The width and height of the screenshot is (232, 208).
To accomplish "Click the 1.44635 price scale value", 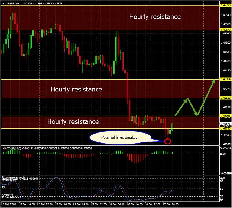I will 226,52.
